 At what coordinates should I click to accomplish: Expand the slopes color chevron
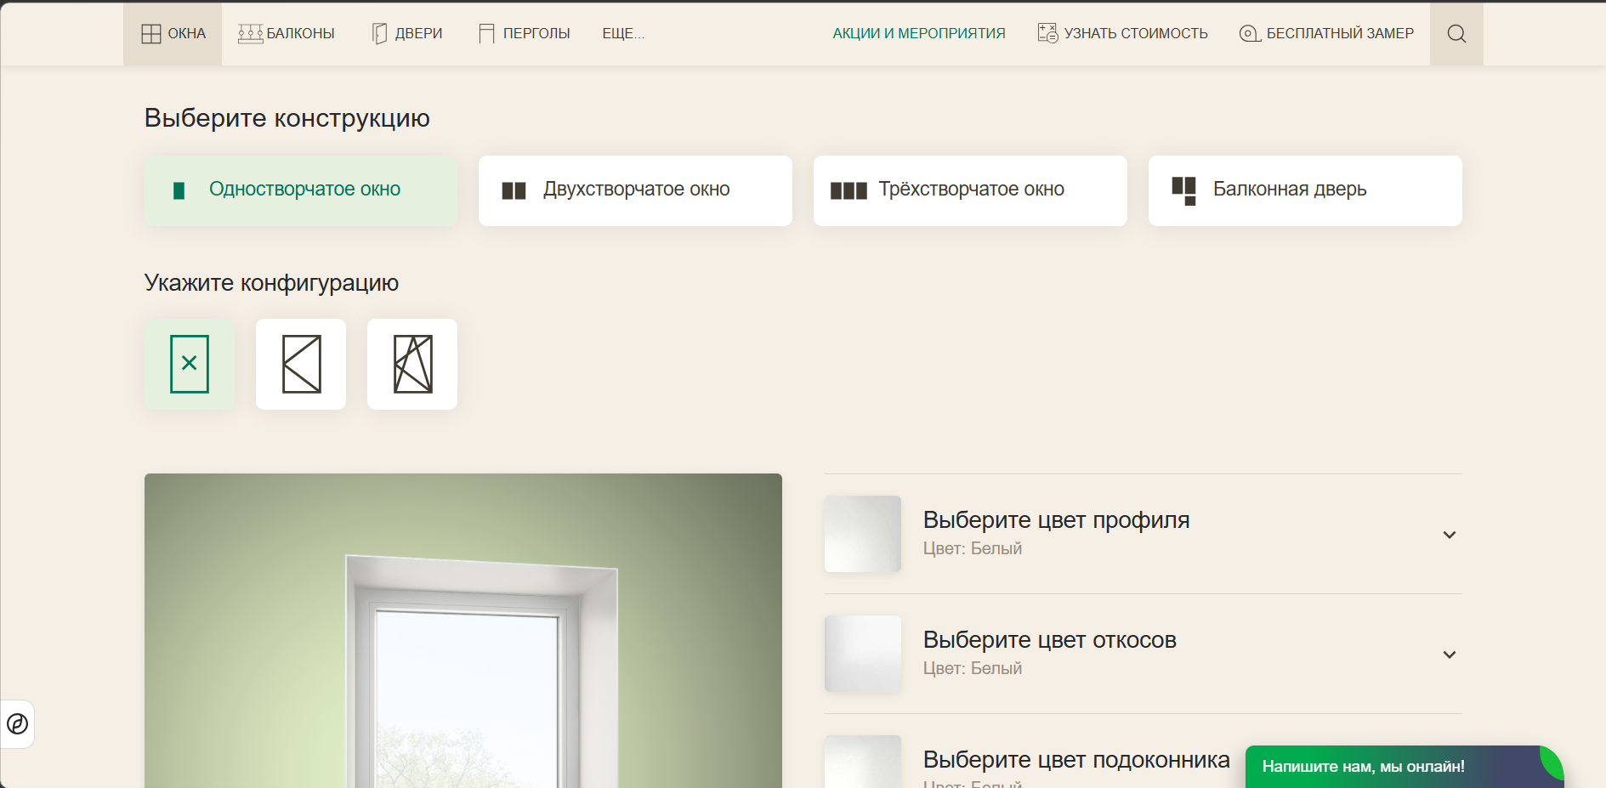click(x=1450, y=655)
